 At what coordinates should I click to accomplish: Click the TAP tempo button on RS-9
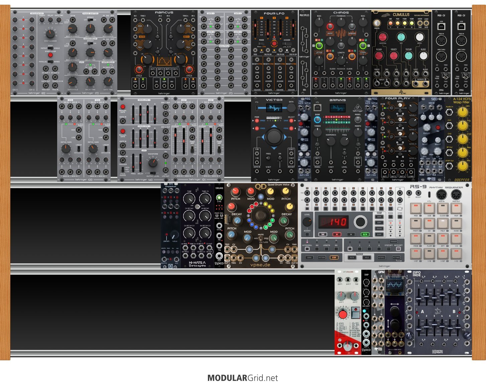coord(323,234)
